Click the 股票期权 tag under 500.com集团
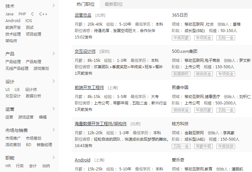 tap(181, 74)
